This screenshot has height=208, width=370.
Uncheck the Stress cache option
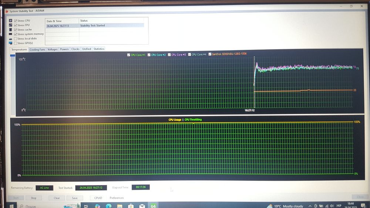(16, 30)
